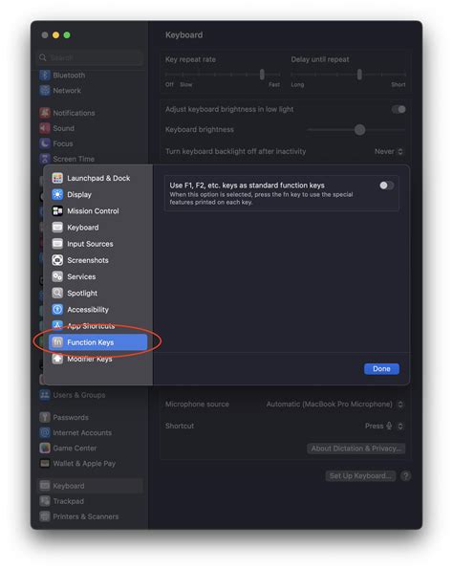Screen dimensions: 453x570
Task: Select the Input Sources category
Action: pos(98,244)
